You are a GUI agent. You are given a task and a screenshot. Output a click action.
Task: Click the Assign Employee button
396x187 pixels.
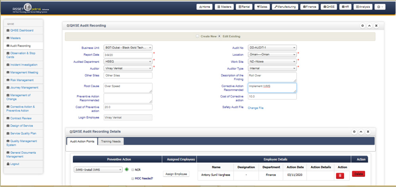(176, 174)
